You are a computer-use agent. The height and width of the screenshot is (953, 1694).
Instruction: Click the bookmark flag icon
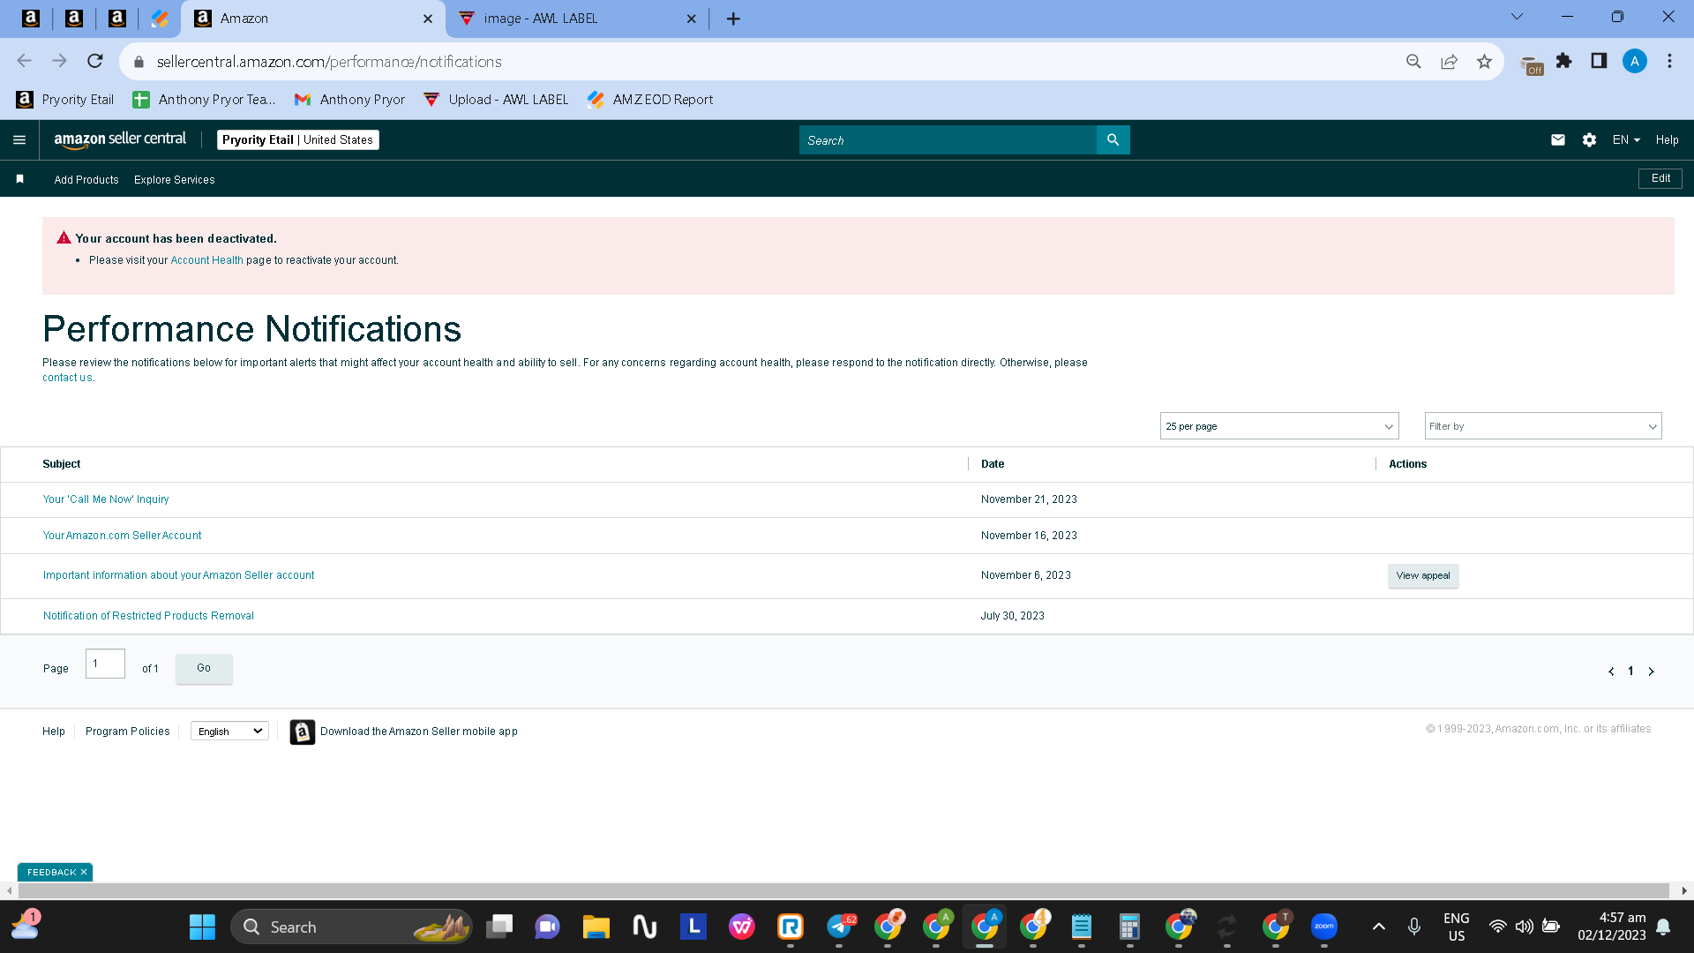click(19, 179)
